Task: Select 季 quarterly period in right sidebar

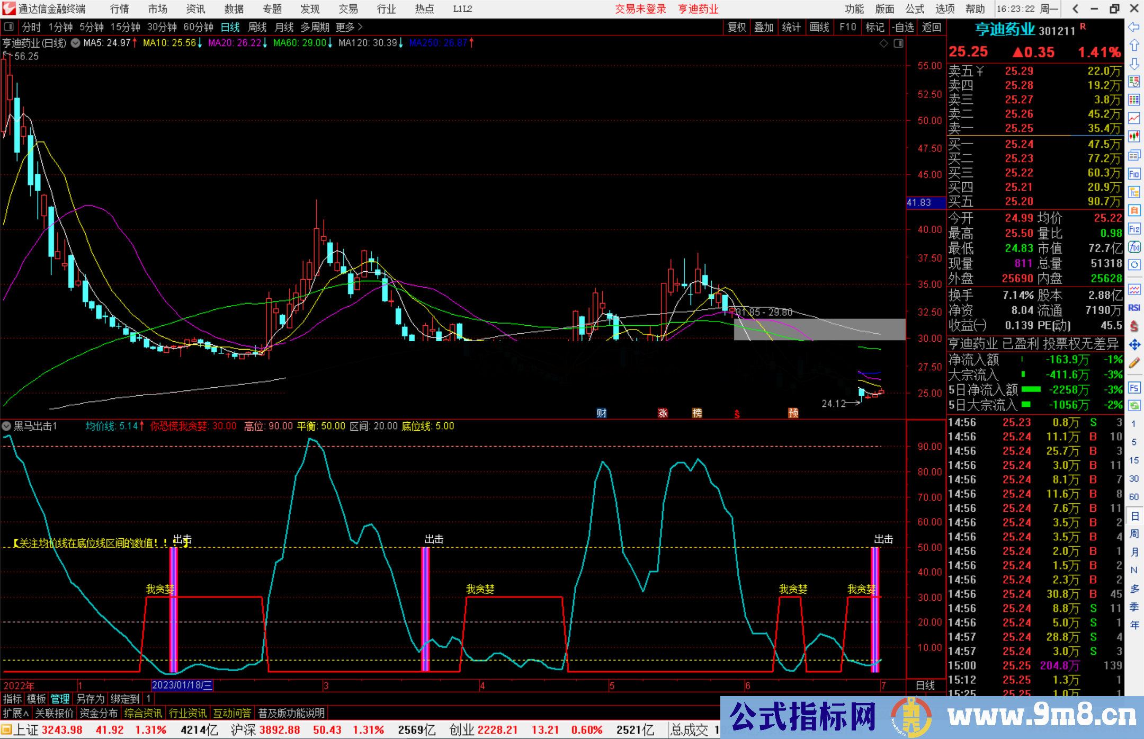Action: (1134, 607)
